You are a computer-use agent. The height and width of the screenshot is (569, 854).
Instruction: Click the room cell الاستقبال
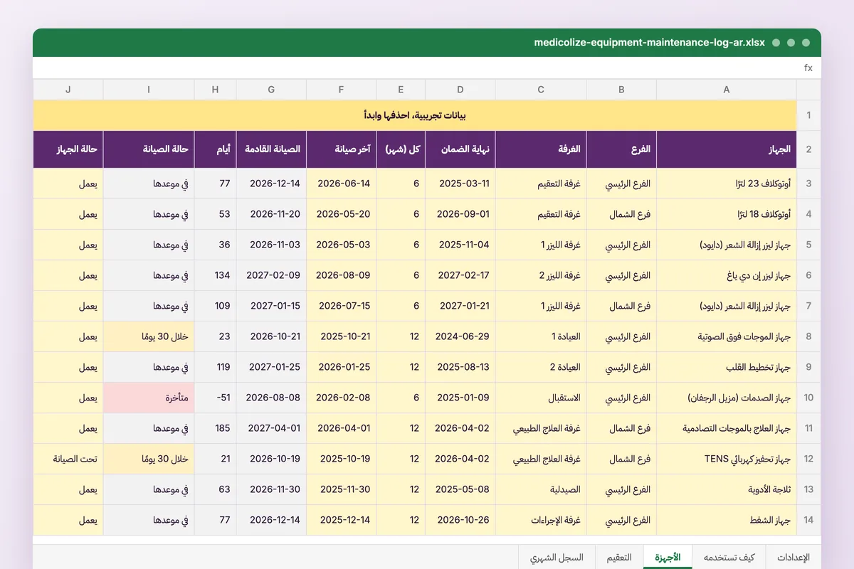click(541, 398)
